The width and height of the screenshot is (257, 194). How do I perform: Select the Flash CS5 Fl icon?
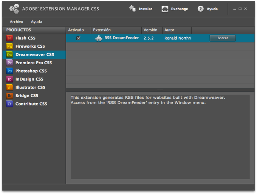click(9, 38)
